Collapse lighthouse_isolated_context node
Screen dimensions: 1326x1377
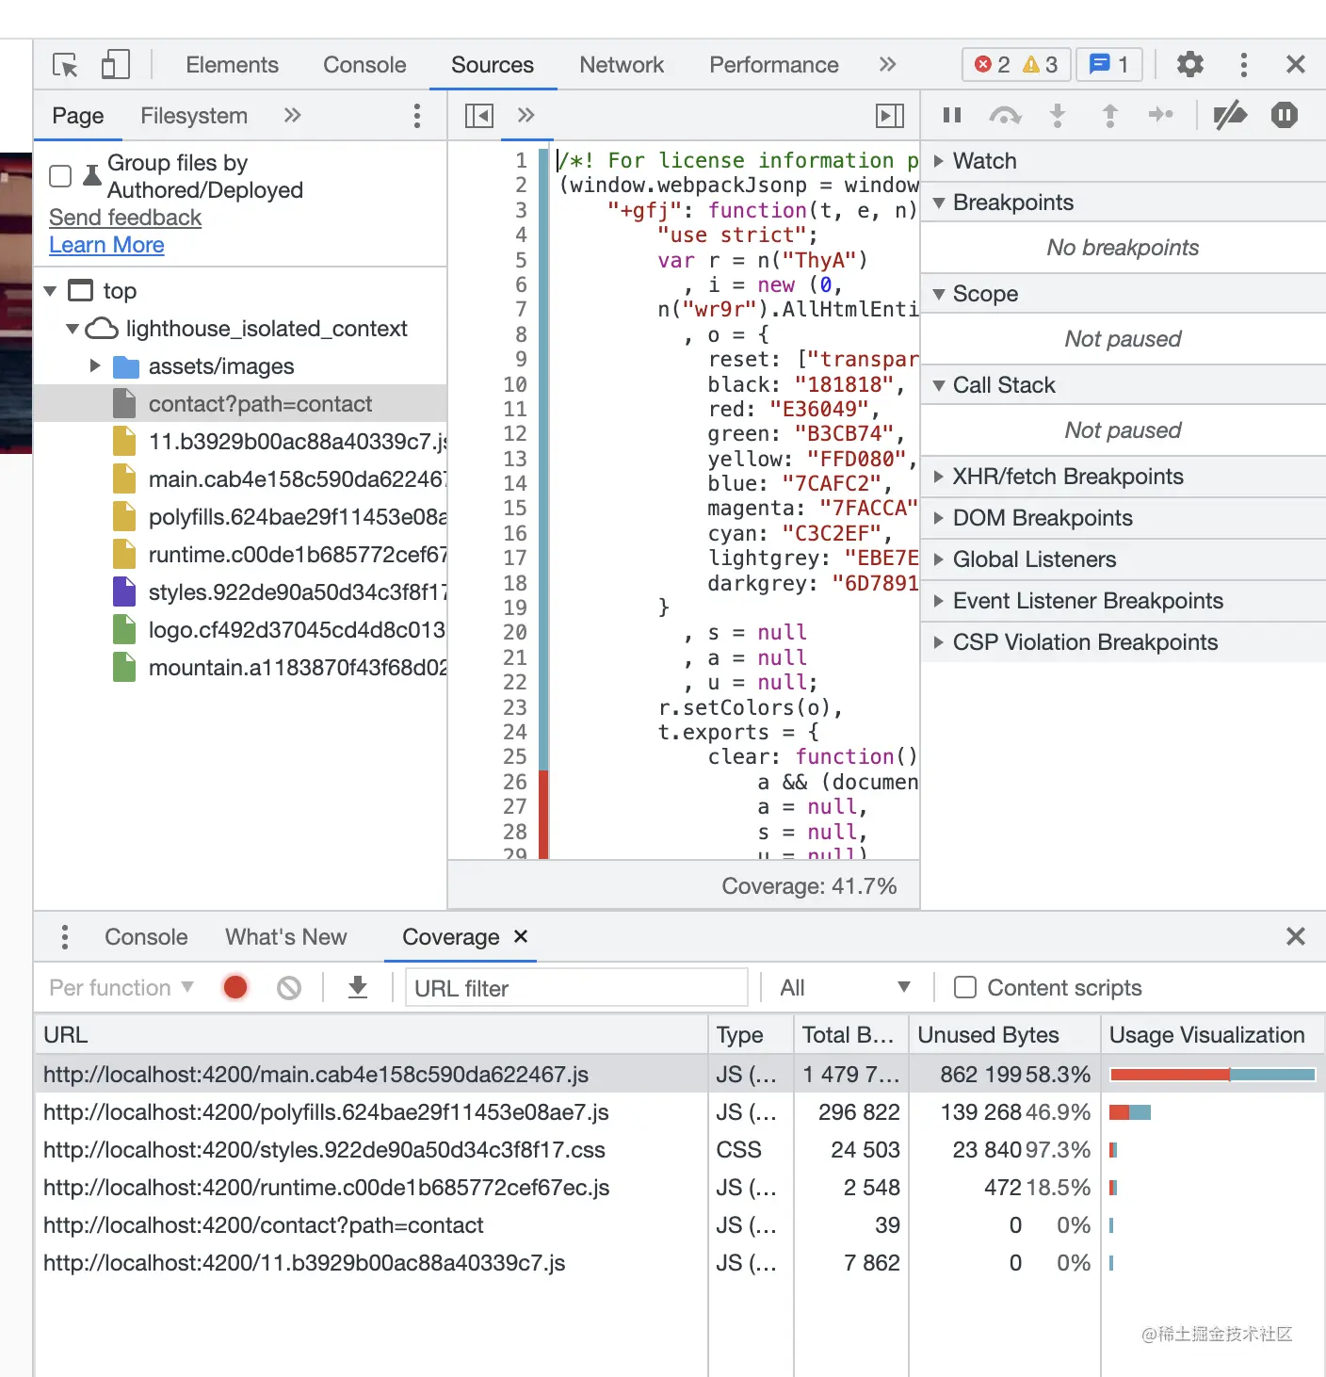coord(73,329)
